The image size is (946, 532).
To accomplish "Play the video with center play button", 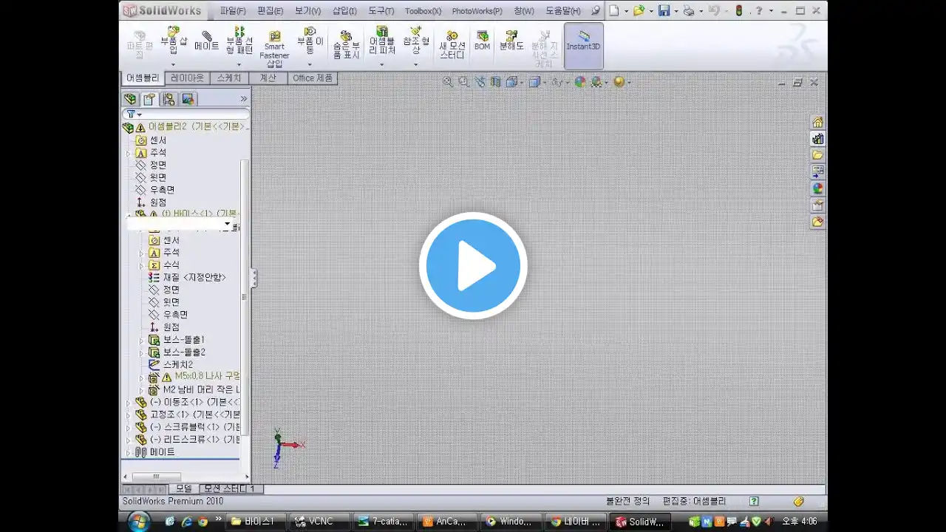I will pyautogui.click(x=473, y=266).
